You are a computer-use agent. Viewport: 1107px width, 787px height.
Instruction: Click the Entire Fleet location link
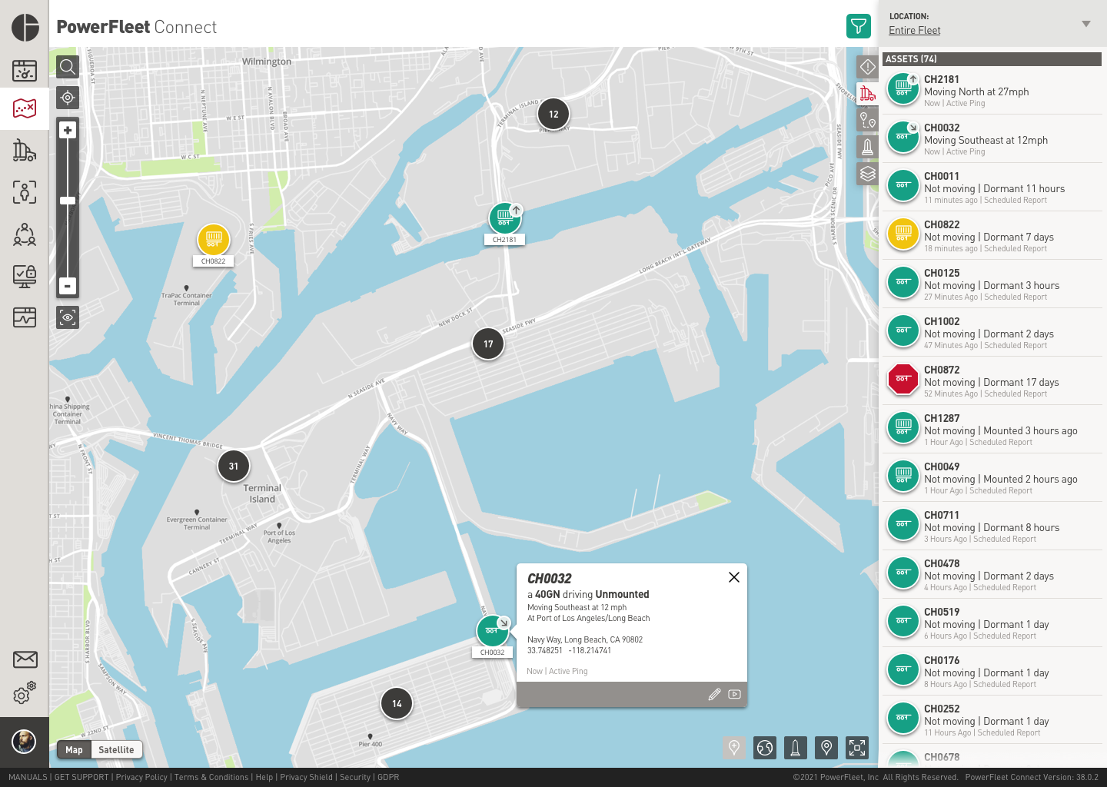[914, 30]
